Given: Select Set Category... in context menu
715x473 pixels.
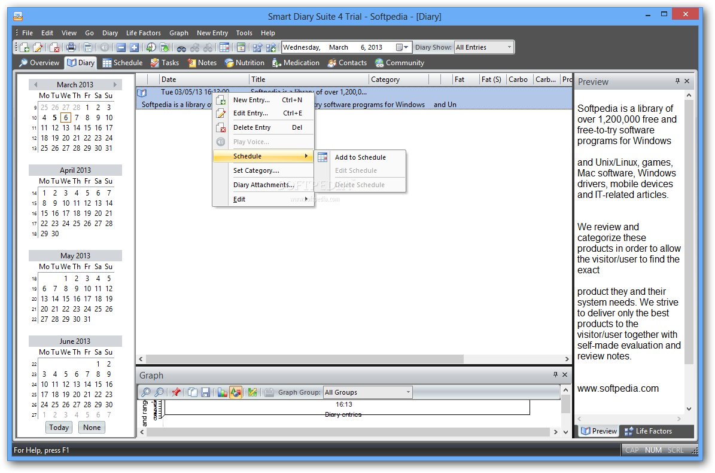Looking at the screenshot, I should click(264, 170).
